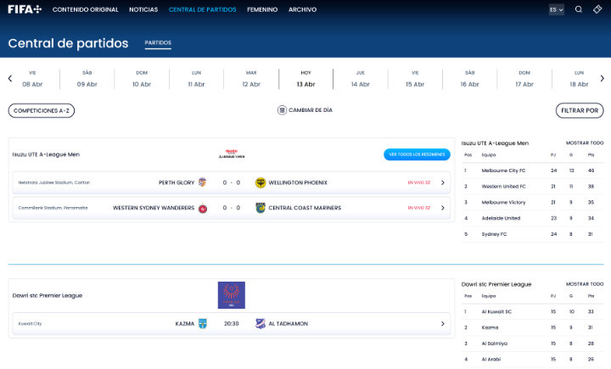Viewport: 611px width, 369px height.
Task: Click the Wellington Phoenix team crest
Action: tap(261, 182)
